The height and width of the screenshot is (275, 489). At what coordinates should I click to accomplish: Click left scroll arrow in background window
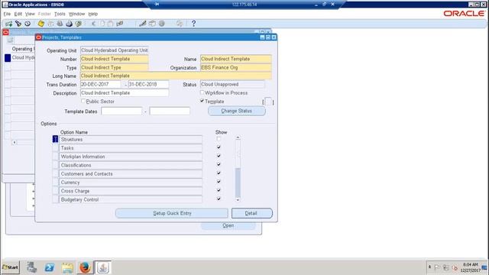tap(14, 143)
